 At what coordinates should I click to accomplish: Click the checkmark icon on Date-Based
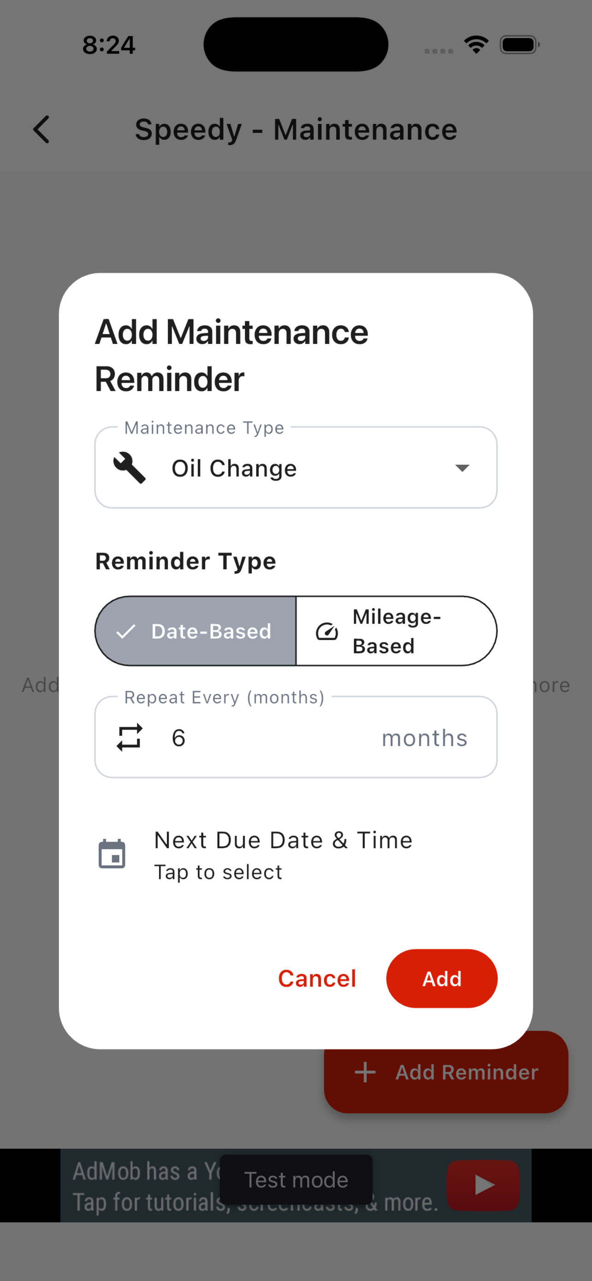tap(127, 631)
